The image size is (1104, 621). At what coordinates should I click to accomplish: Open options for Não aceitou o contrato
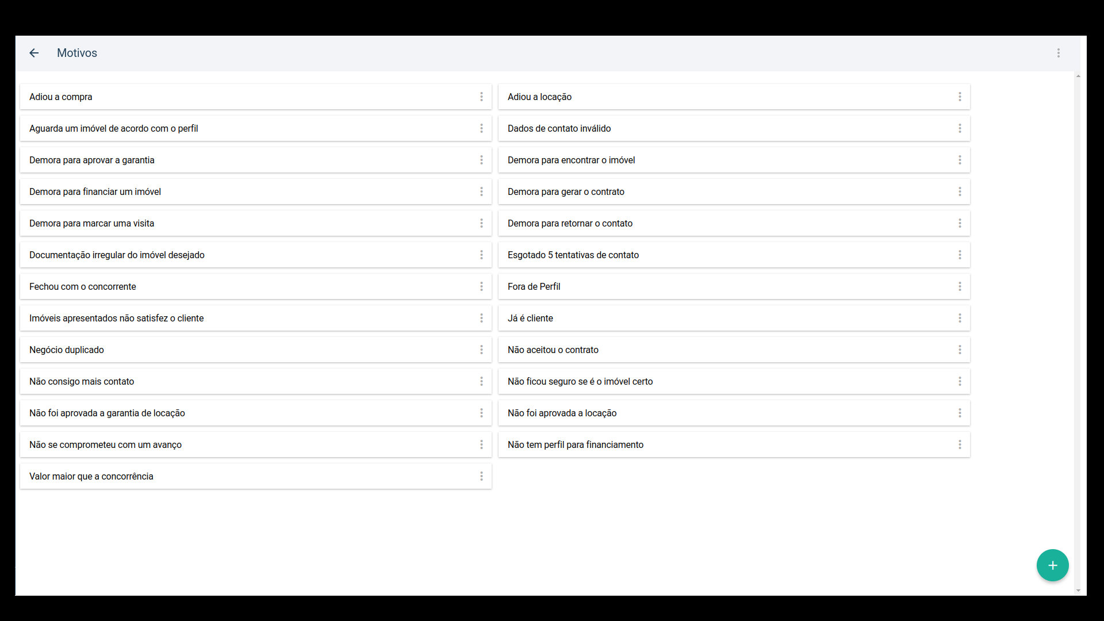click(x=960, y=350)
